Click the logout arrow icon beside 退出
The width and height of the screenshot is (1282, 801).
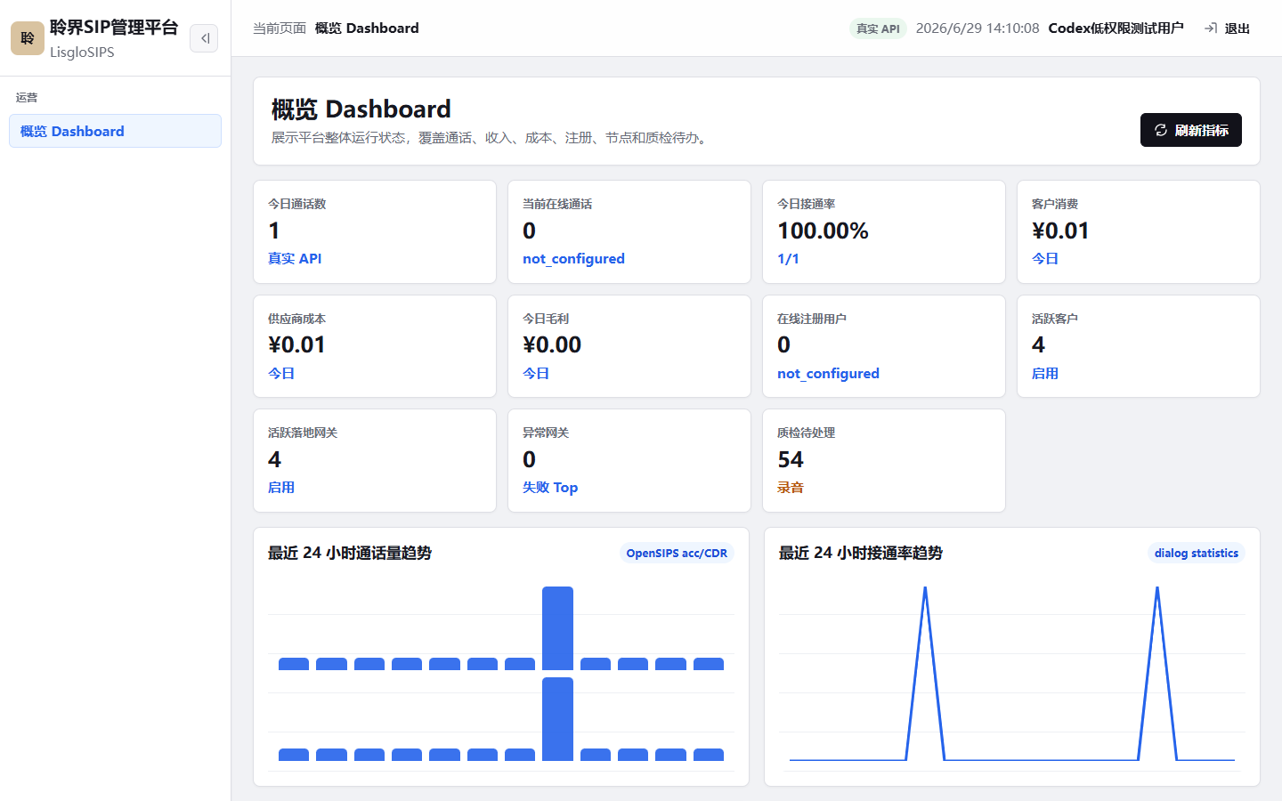pyautogui.click(x=1211, y=28)
